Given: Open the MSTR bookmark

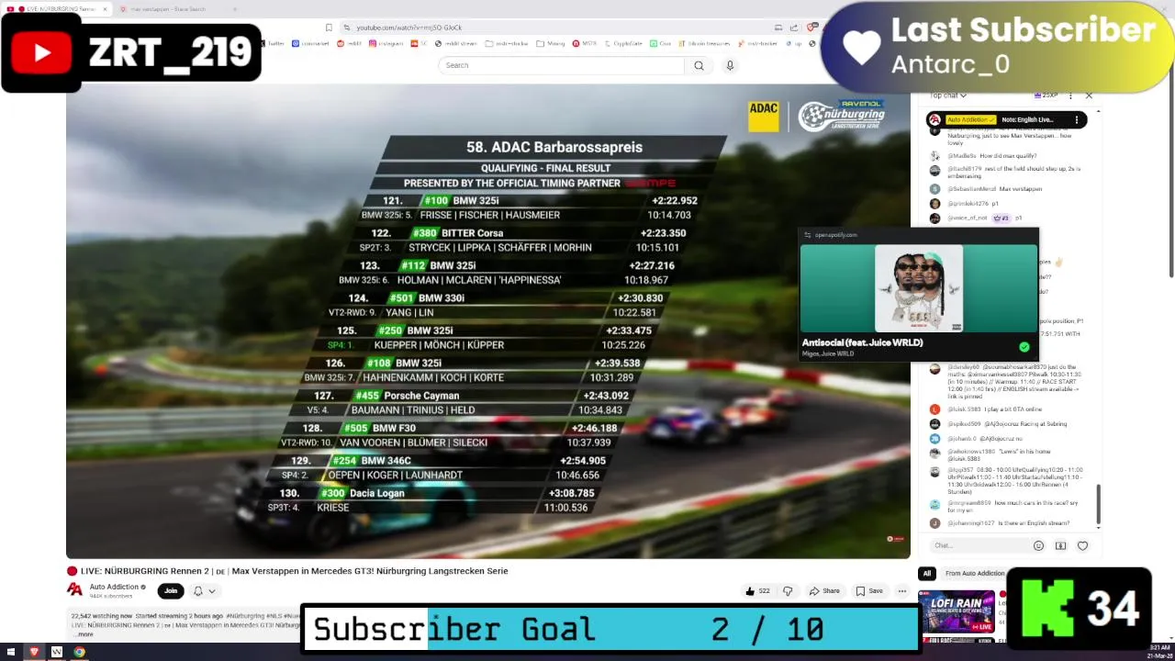Looking at the screenshot, I should 584,43.
